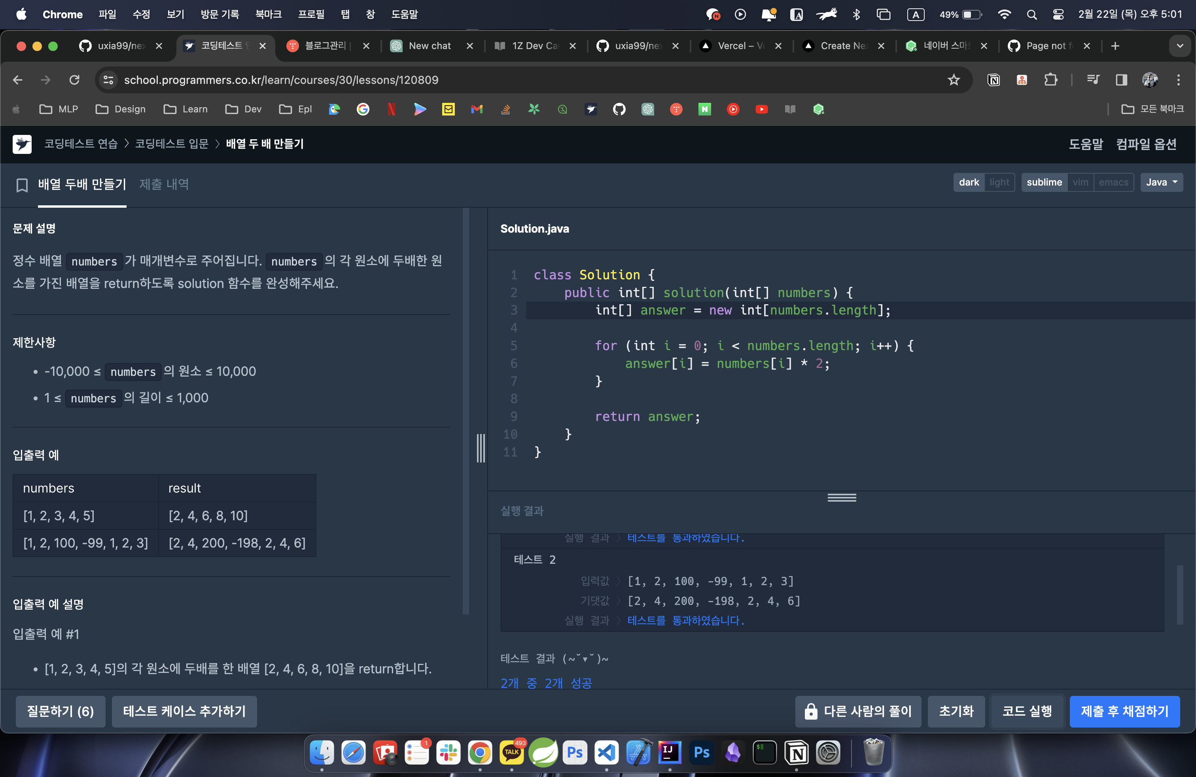Click the 코드 실행 button

tap(1027, 711)
